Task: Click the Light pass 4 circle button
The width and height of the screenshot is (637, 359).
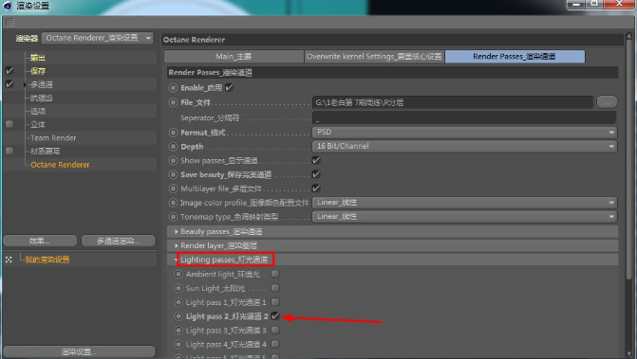Action: pyautogui.click(x=178, y=344)
